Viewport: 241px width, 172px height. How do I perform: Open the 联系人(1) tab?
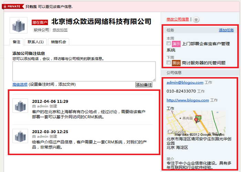tap(36, 42)
